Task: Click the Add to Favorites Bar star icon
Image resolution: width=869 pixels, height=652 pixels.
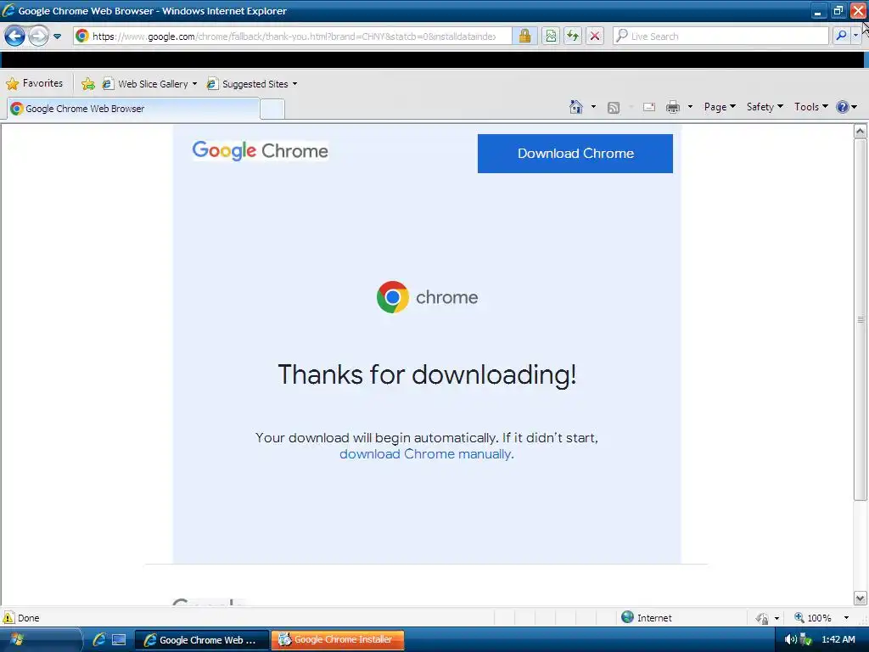Action: point(87,84)
